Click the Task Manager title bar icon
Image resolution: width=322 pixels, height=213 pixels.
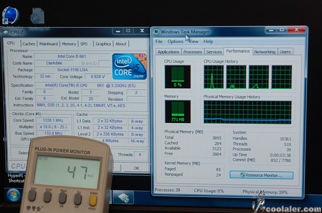156,32
